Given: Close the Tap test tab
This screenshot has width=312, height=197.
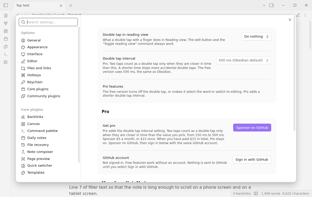Looking at the screenshot, I should (x=61, y=5).
